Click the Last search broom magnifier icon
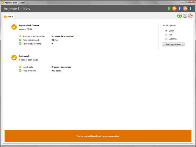The image size is (196, 147). pyautogui.click(x=14, y=58)
